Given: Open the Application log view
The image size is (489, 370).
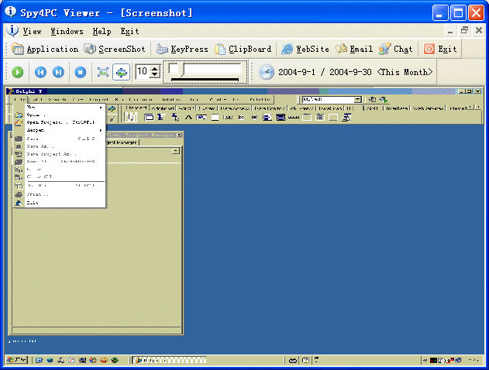Looking at the screenshot, I should [45, 49].
